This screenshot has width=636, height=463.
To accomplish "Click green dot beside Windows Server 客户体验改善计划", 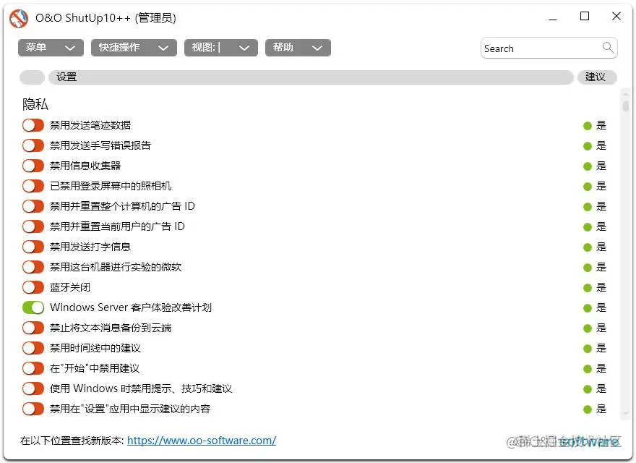I will pos(588,308).
